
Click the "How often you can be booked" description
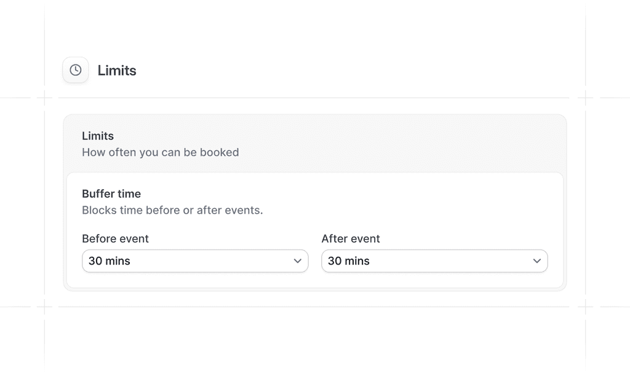click(160, 152)
